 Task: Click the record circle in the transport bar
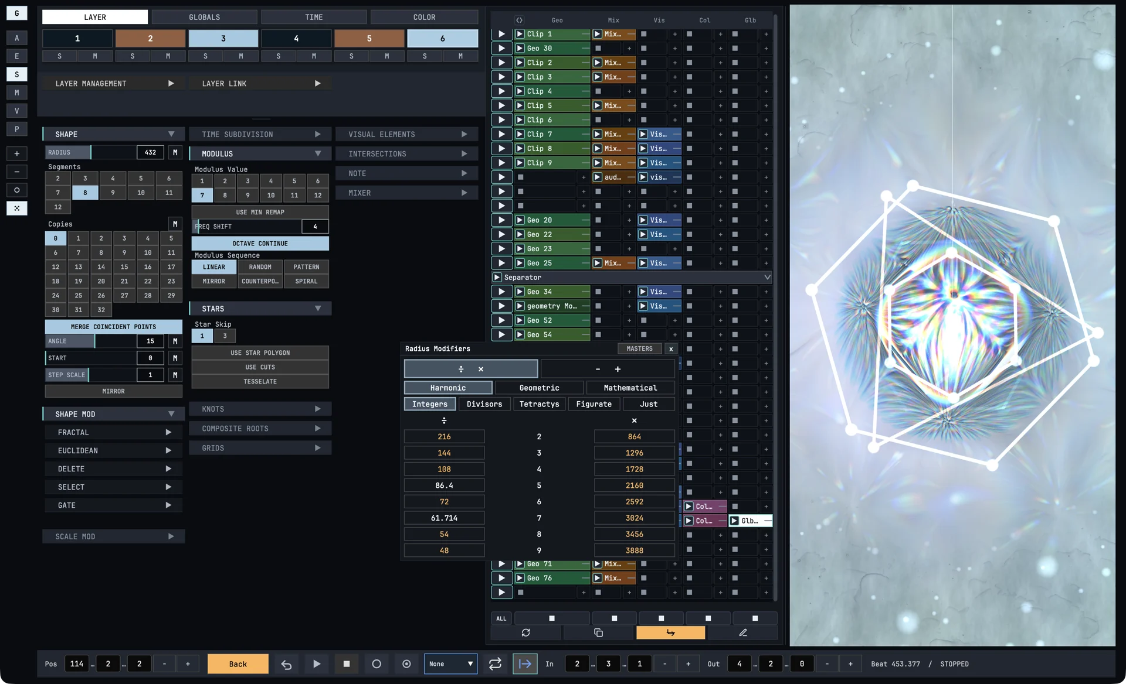pos(377,664)
